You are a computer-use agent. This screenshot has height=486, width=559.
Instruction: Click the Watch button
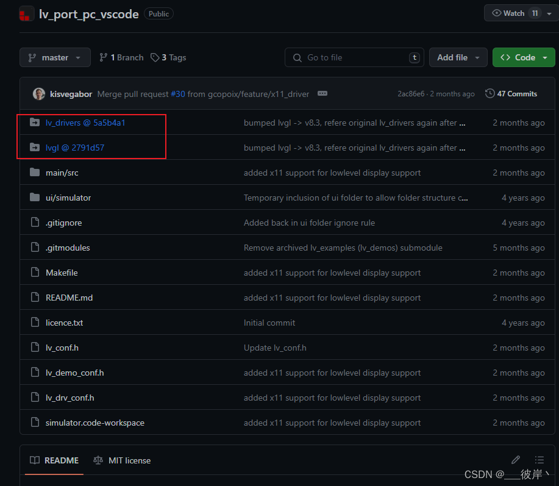(513, 13)
